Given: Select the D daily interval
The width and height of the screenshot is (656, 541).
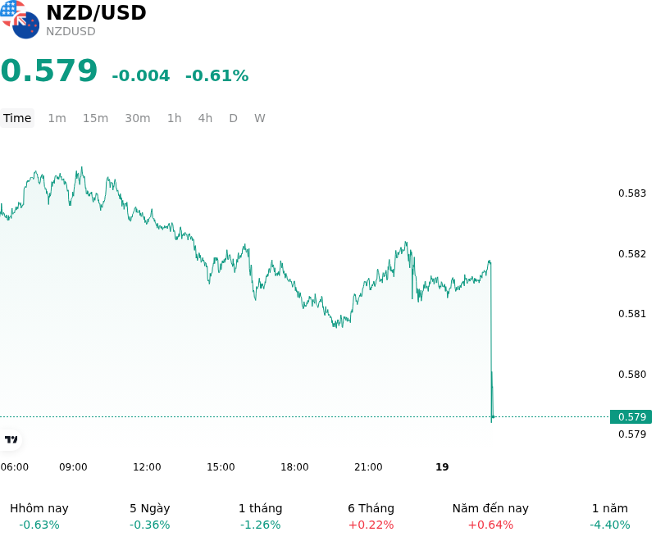Looking at the screenshot, I should [233, 118].
